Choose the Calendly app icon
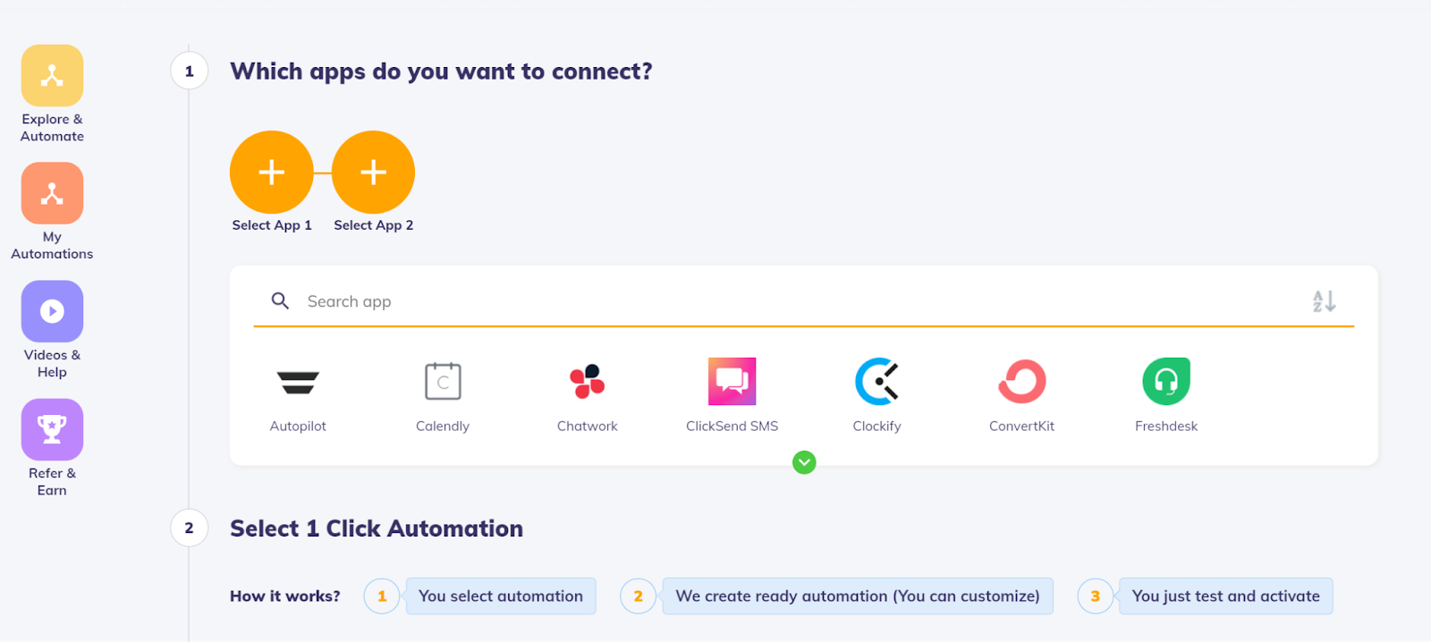The image size is (1431, 642). [x=443, y=383]
